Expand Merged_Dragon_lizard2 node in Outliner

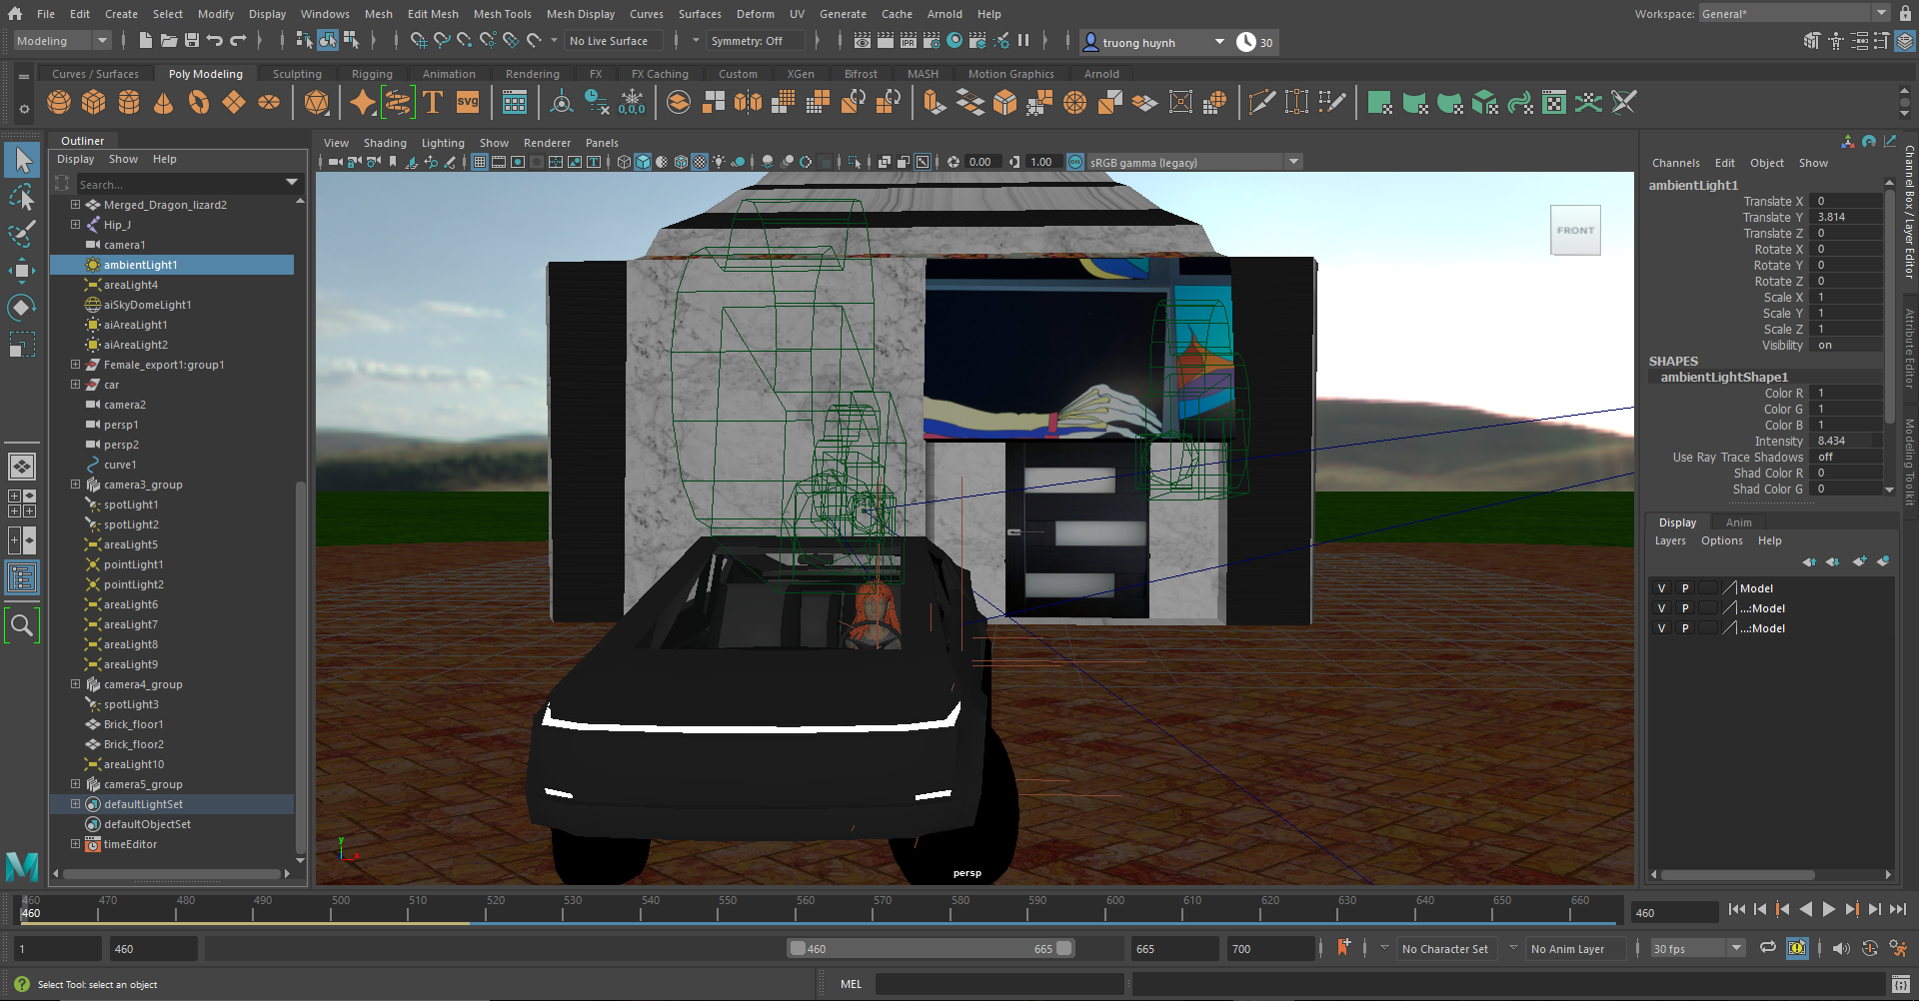75,205
